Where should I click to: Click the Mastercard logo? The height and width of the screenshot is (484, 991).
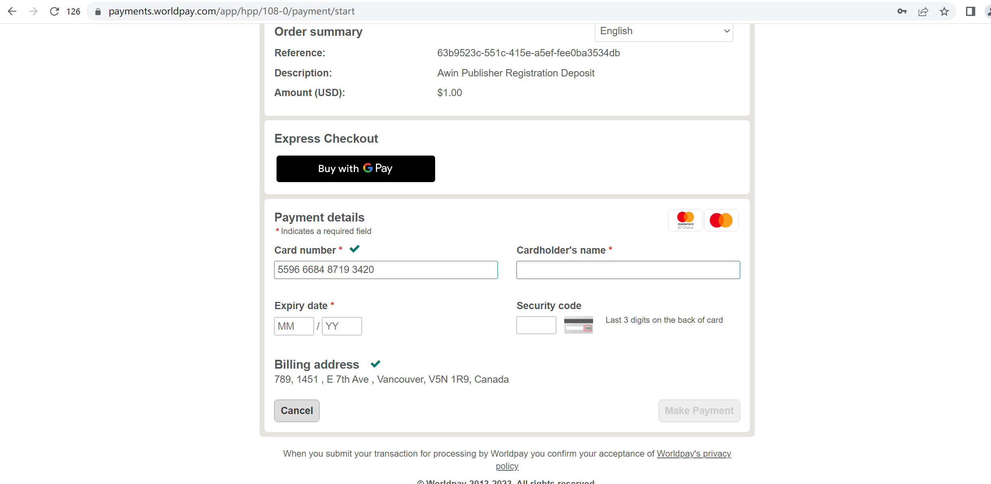pyautogui.click(x=721, y=220)
